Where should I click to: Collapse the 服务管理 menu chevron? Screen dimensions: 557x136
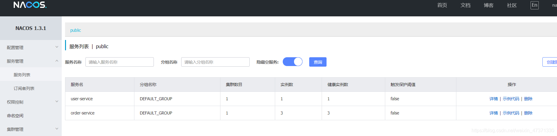pyautogui.click(x=57, y=61)
